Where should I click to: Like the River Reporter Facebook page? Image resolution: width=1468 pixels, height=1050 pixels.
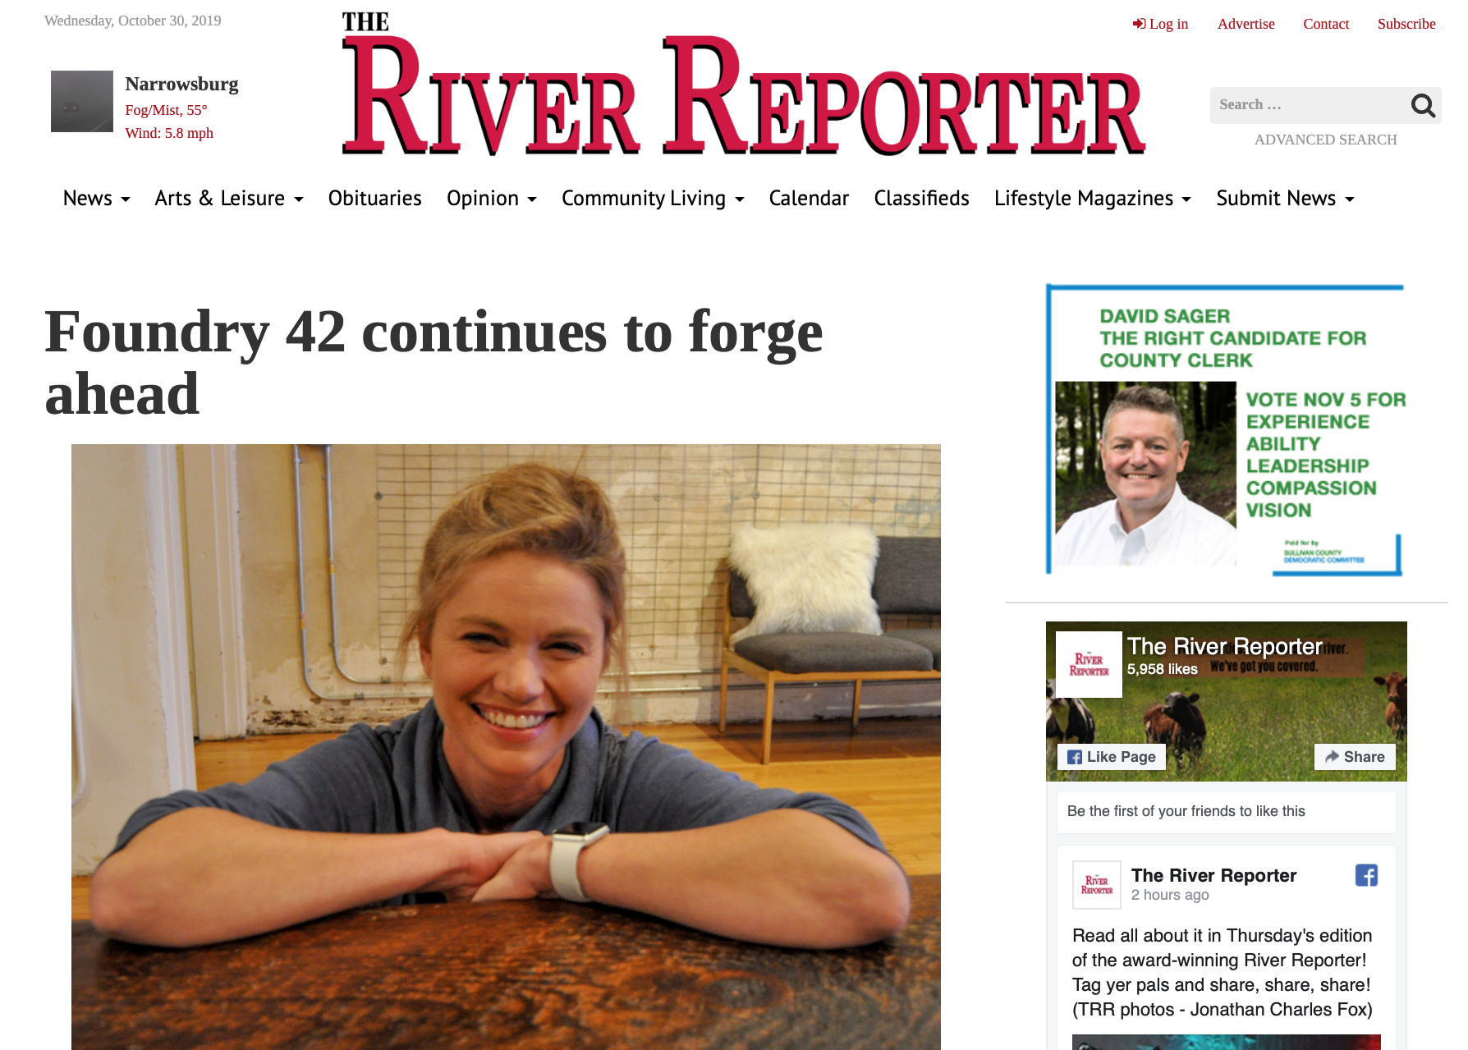coord(1111,757)
